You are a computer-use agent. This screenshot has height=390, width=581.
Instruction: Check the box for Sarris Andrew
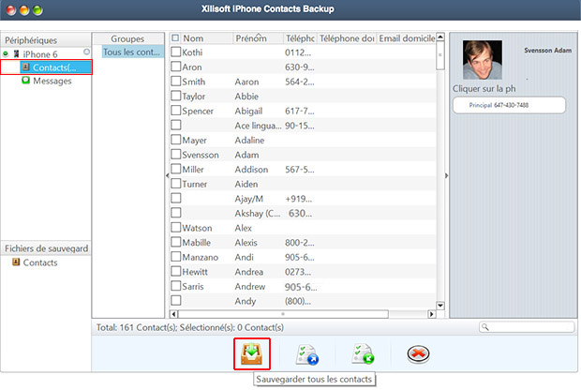[175, 286]
